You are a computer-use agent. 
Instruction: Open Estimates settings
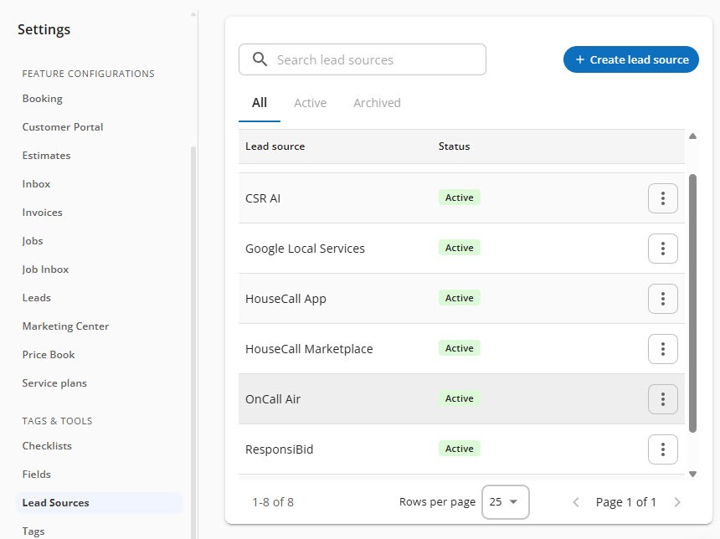46,156
